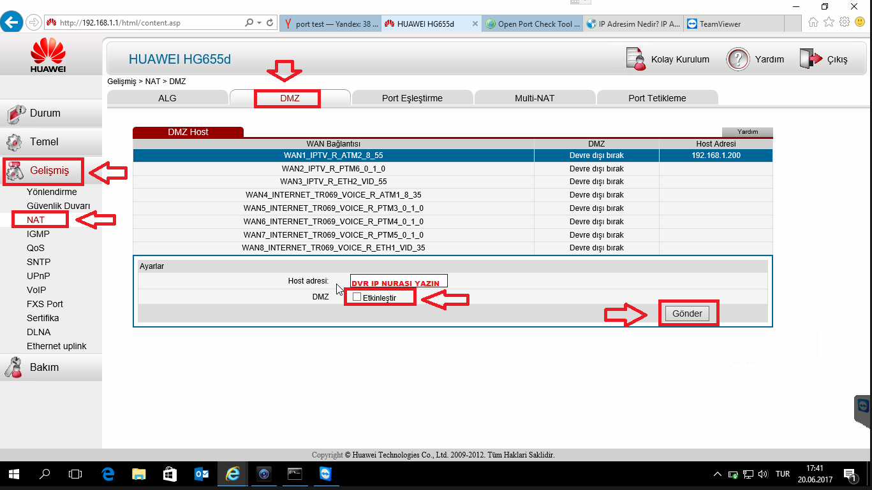
Task: Show hidden tray icons chevron
Action: pyautogui.click(x=718, y=474)
